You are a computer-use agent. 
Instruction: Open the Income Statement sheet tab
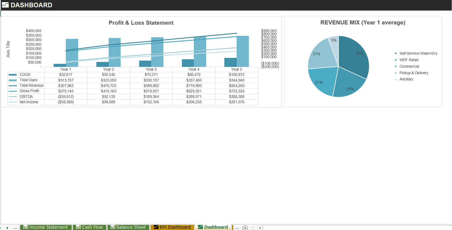coord(46,227)
